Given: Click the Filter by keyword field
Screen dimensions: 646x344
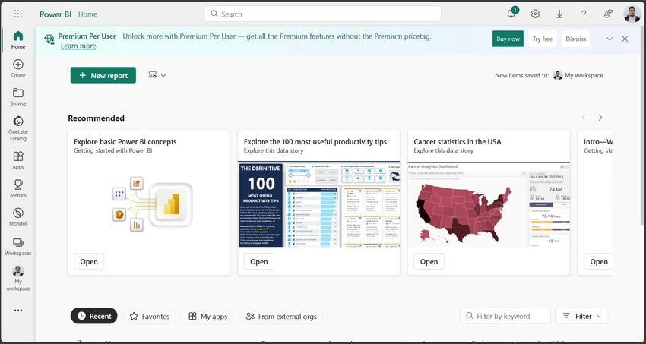Looking at the screenshot, I should [x=505, y=316].
